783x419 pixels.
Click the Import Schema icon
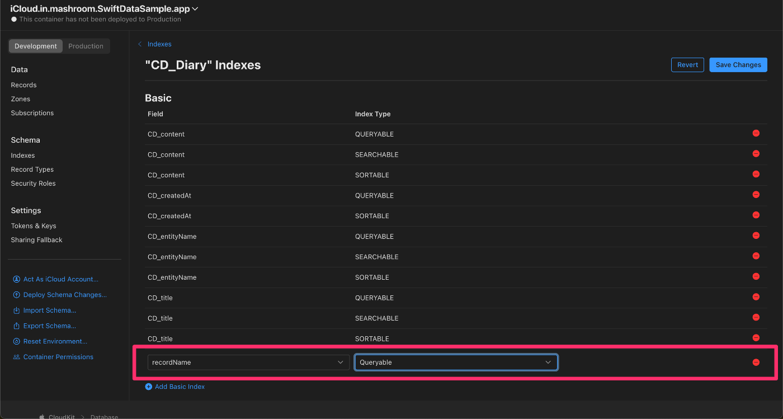click(16, 310)
